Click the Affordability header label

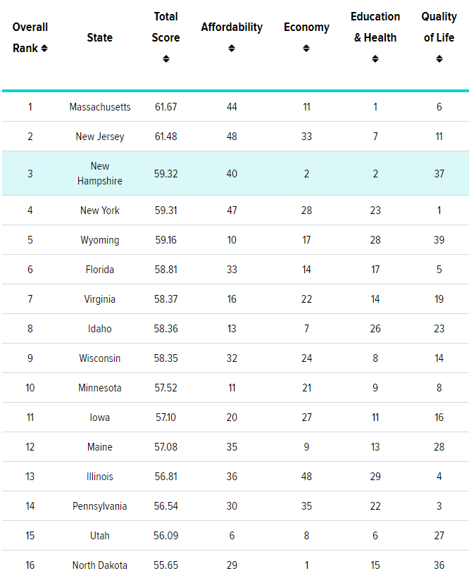232,27
